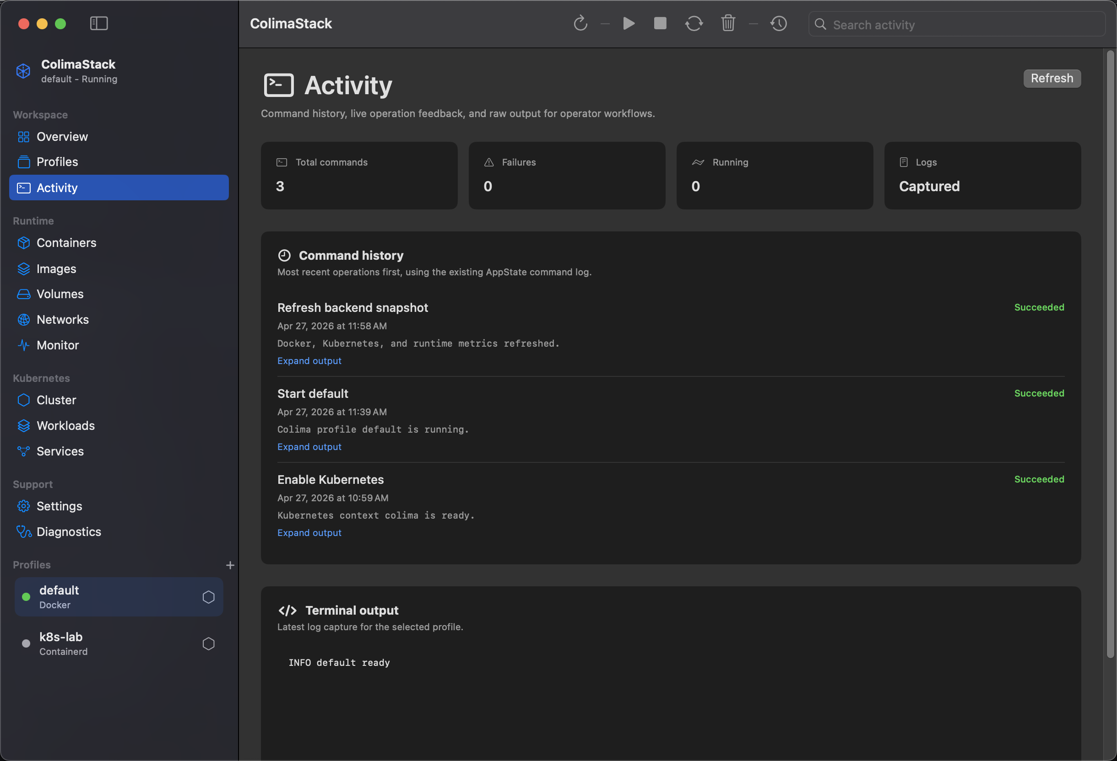
Task: Click the Refresh button on Activity page
Action: [1052, 78]
